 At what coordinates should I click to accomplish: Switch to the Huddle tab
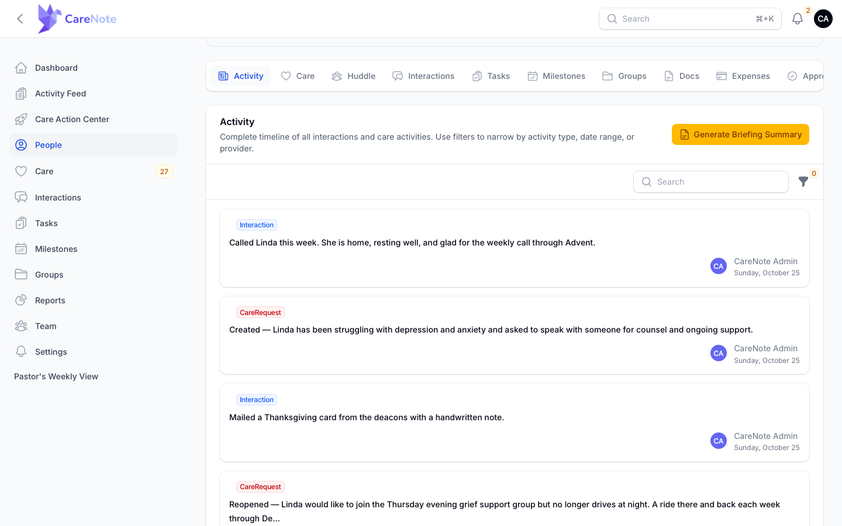pos(353,76)
